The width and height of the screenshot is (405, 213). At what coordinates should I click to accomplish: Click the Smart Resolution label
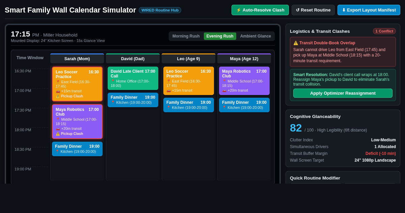(310, 75)
